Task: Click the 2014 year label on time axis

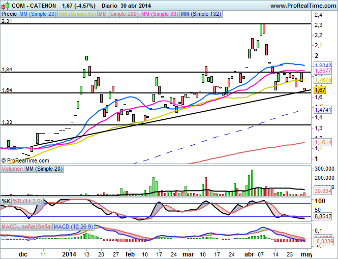Action: [69, 254]
